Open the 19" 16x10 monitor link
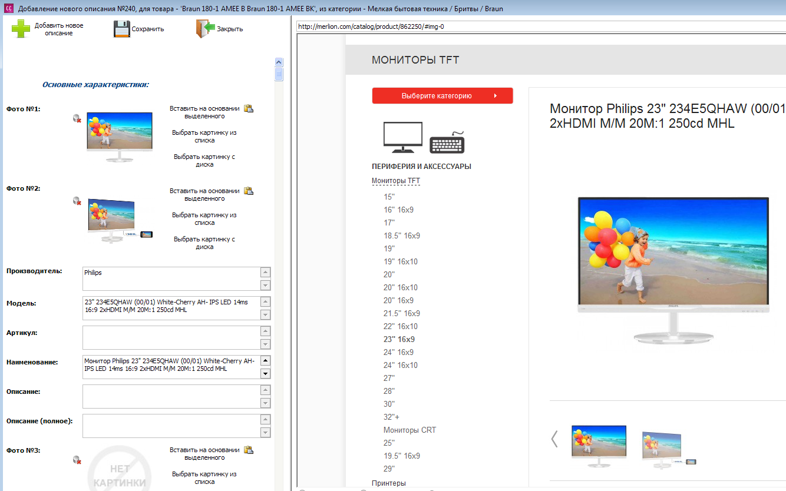 (x=401, y=261)
